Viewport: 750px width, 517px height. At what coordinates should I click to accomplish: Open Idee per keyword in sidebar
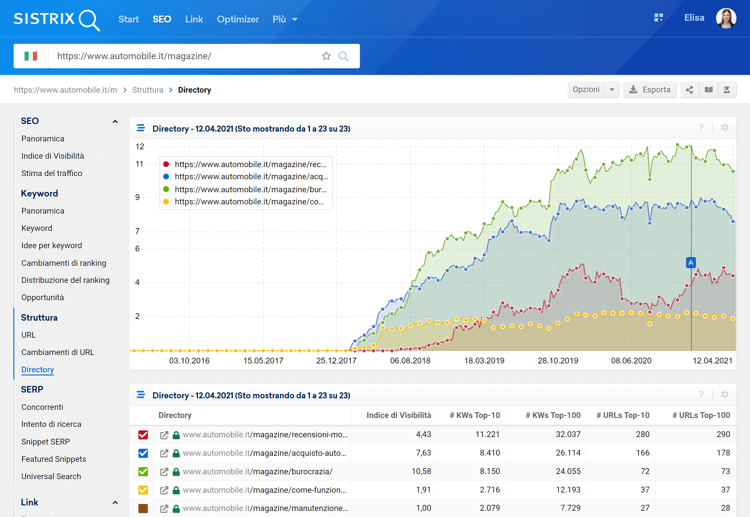point(52,246)
